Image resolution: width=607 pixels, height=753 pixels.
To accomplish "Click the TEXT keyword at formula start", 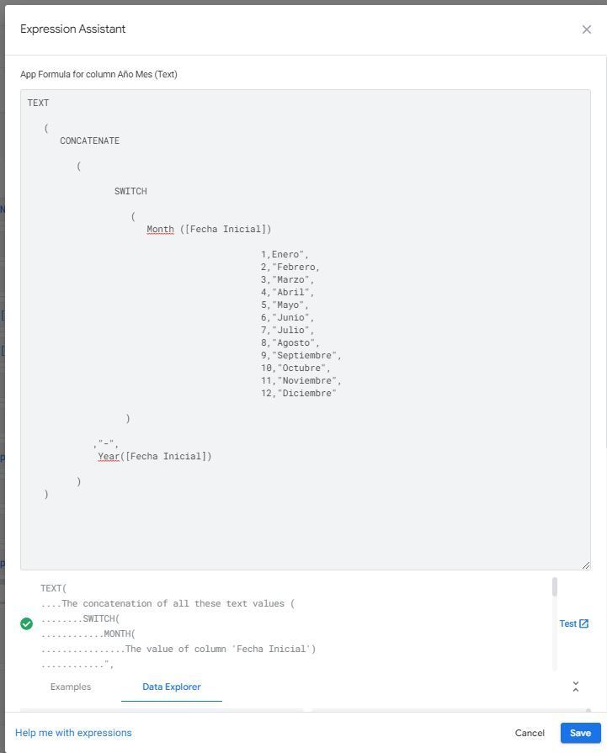I will tap(38, 103).
